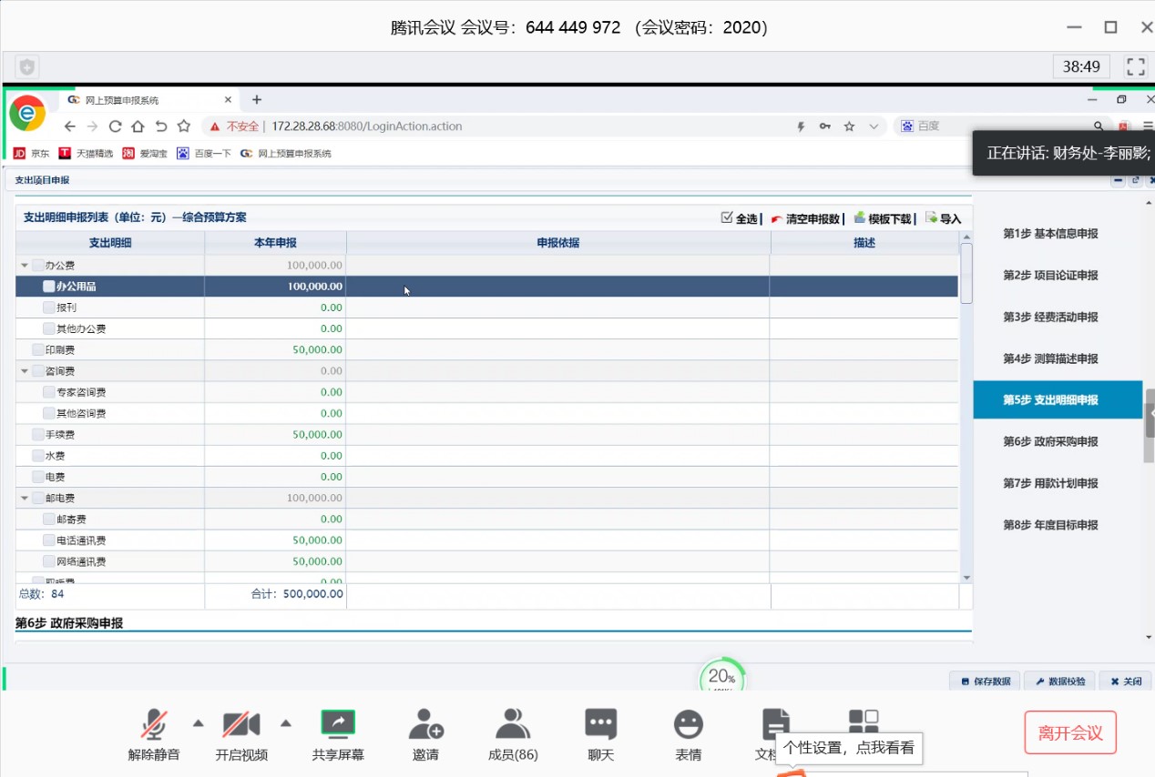Open the chat panel
Viewport: 1155px width, 777px height.
[600, 725]
